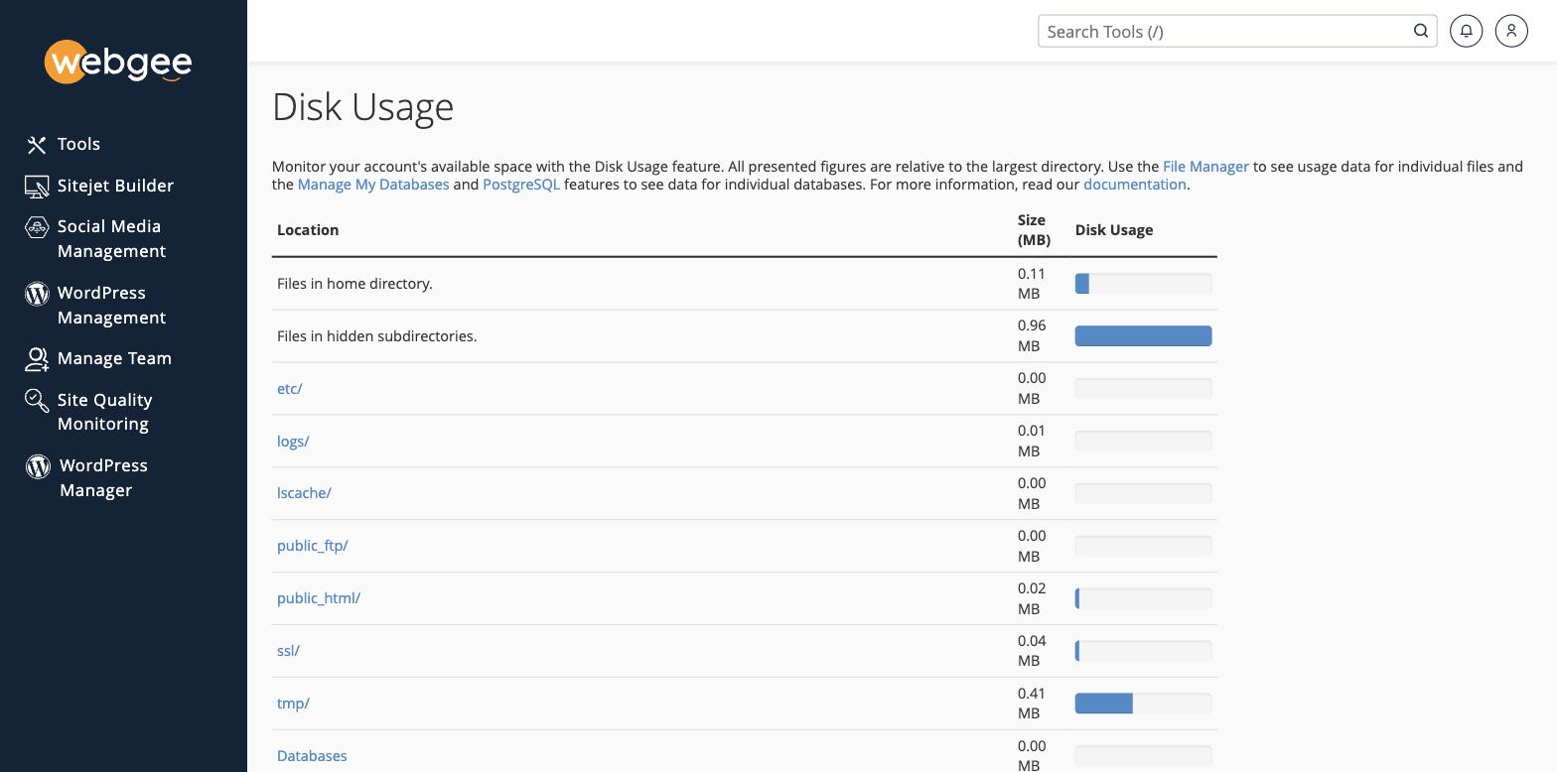Viewport: 1557px width, 772px height.
Task: Click the Tools wrench icon in sidebar
Action: tap(37, 145)
